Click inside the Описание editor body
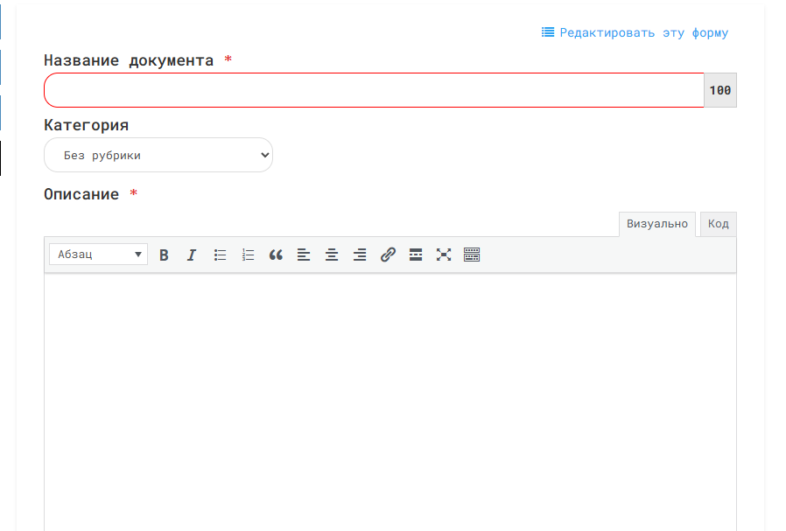 (389, 394)
